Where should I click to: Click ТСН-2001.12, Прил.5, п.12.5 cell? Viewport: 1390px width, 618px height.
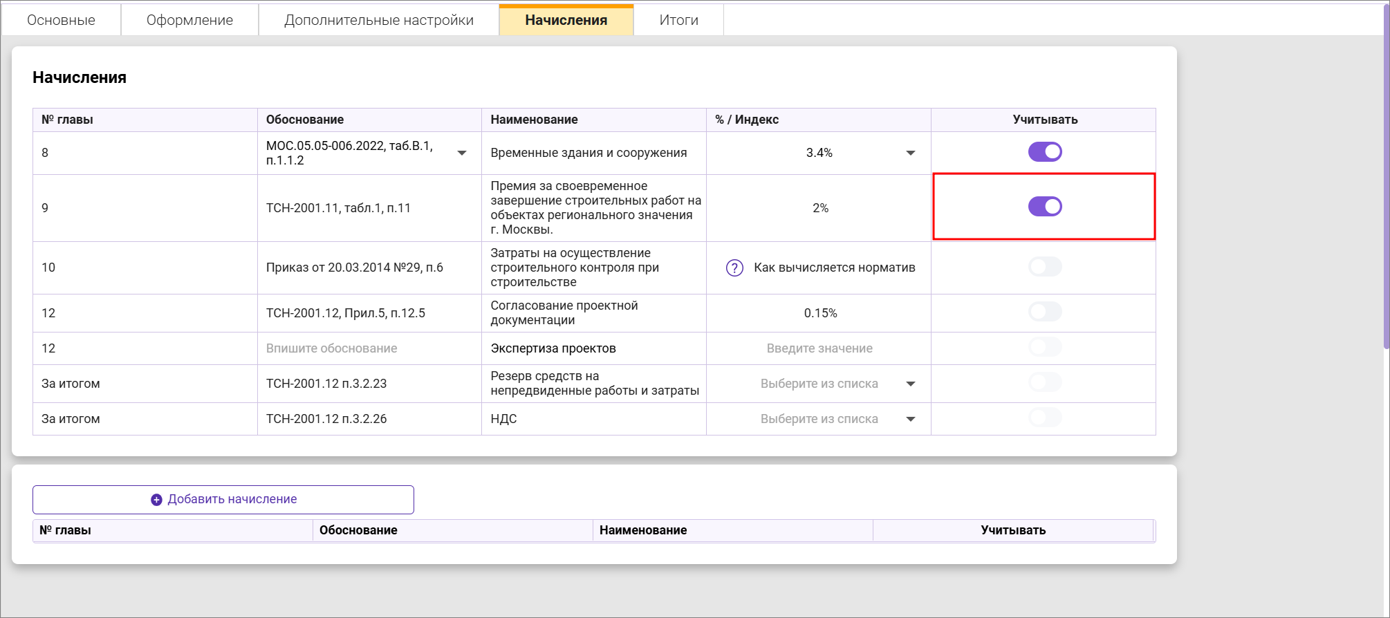[369, 313]
